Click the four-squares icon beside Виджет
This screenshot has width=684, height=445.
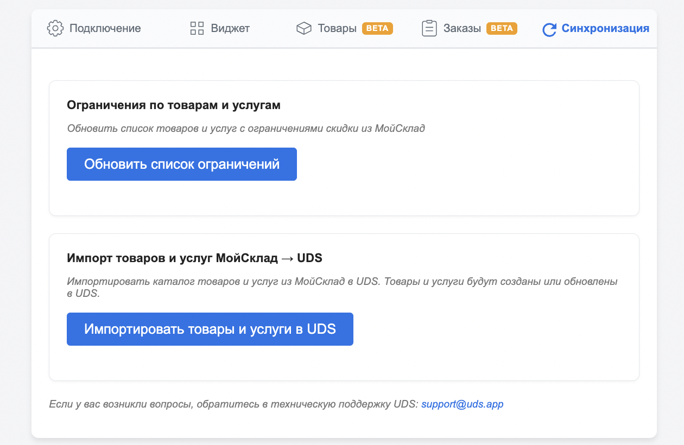tap(197, 28)
